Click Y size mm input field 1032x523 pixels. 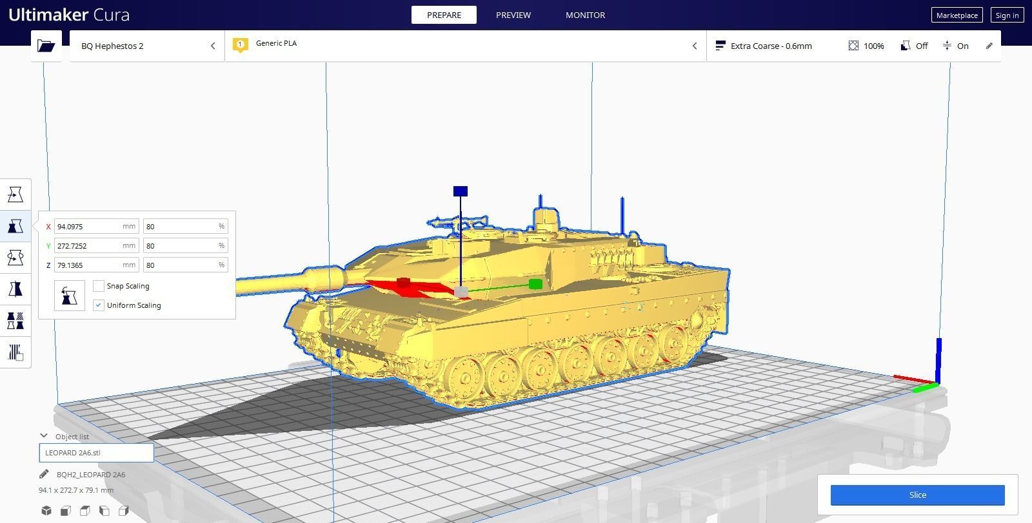point(97,246)
